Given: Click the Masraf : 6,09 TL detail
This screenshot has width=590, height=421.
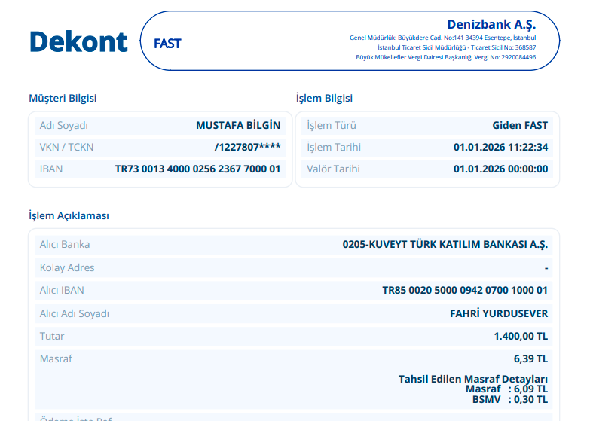Looking at the screenshot, I should [506, 389].
